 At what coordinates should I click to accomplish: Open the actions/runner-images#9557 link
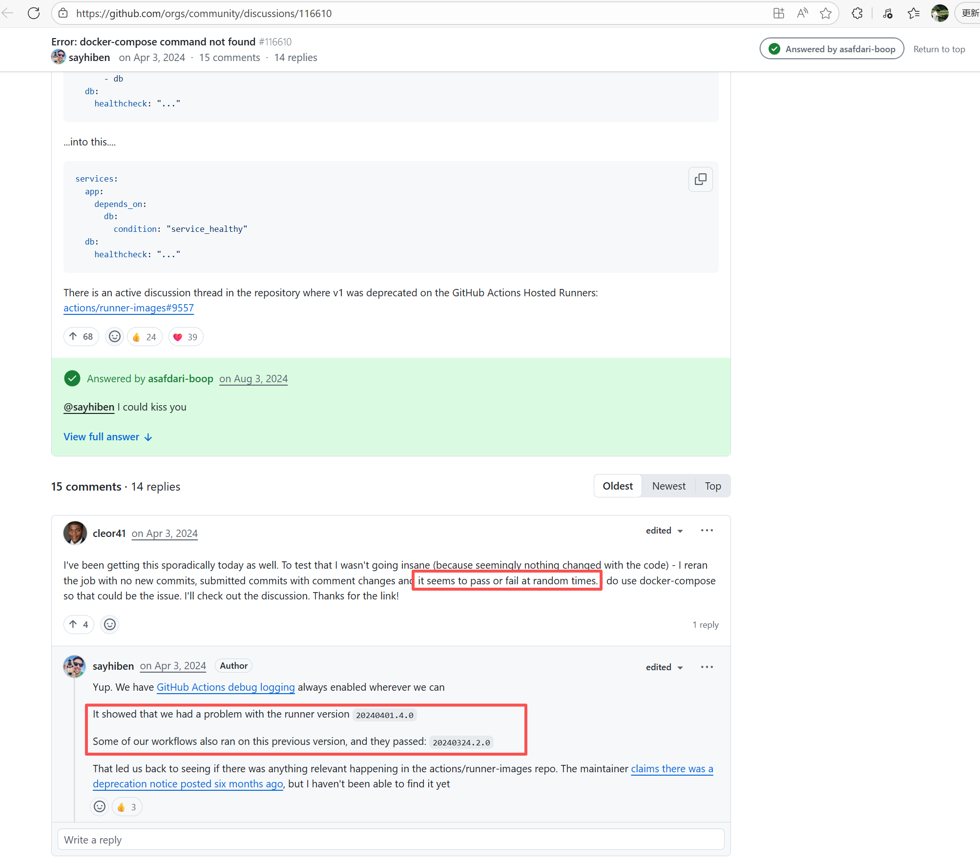[128, 308]
